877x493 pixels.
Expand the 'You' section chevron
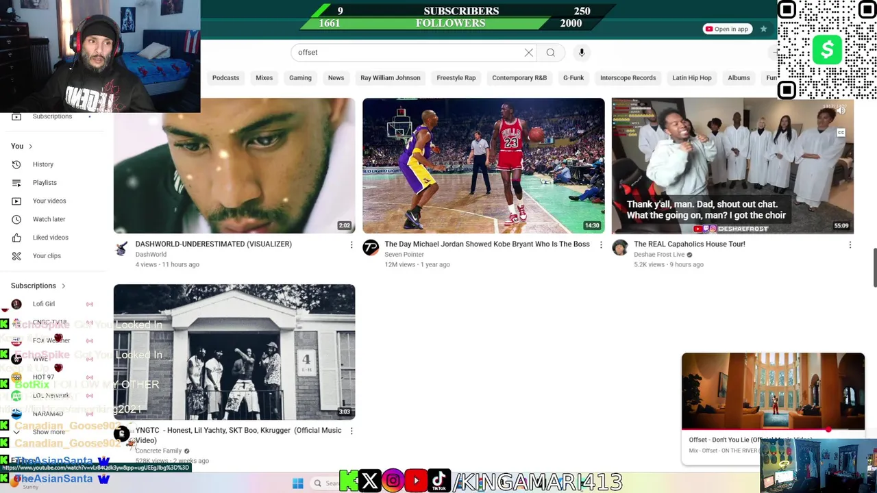(x=30, y=147)
